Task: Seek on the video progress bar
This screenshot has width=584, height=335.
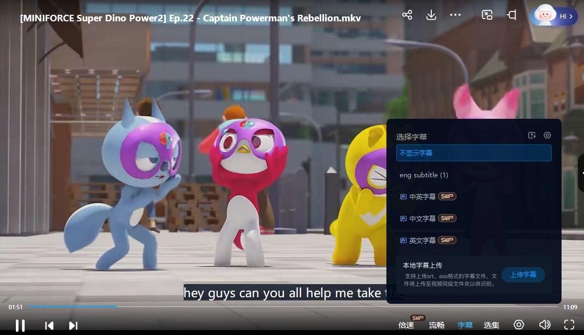Action: coord(293,307)
